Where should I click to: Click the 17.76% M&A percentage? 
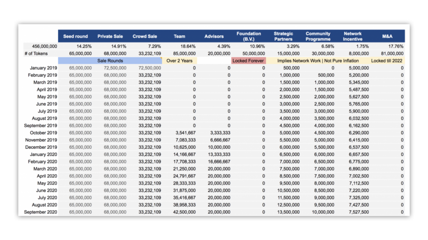click(396, 46)
